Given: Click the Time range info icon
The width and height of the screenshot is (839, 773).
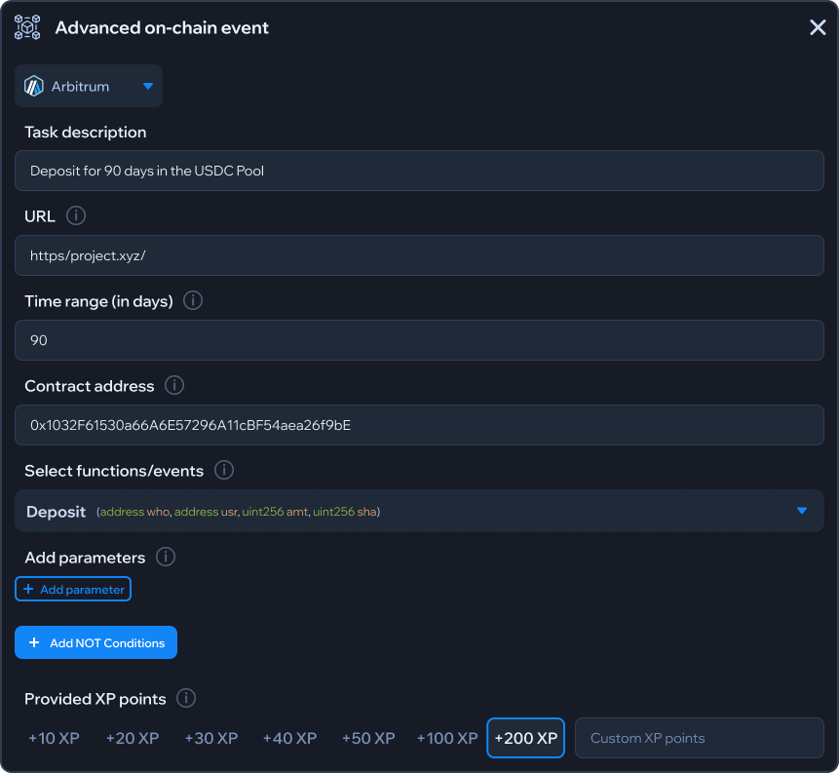Looking at the screenshot, I should (193, 300).
